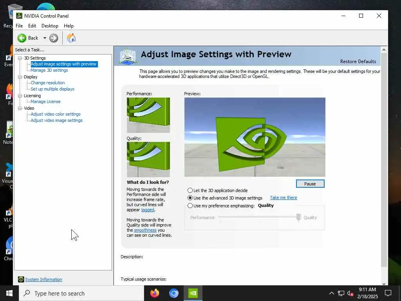Follow the Take me there link
Image resolution: width=401 pixels, height=301 pixels.
pos(284,198)
